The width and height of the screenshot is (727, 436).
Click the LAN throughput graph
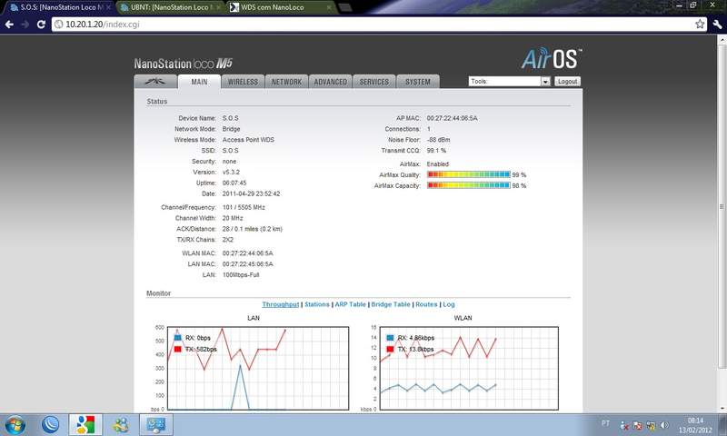pyautogui.click(x=258, y=369)
